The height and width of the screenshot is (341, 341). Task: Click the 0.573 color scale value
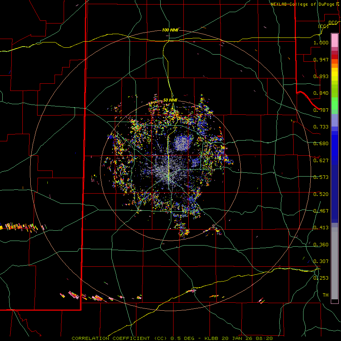point(321,177)
